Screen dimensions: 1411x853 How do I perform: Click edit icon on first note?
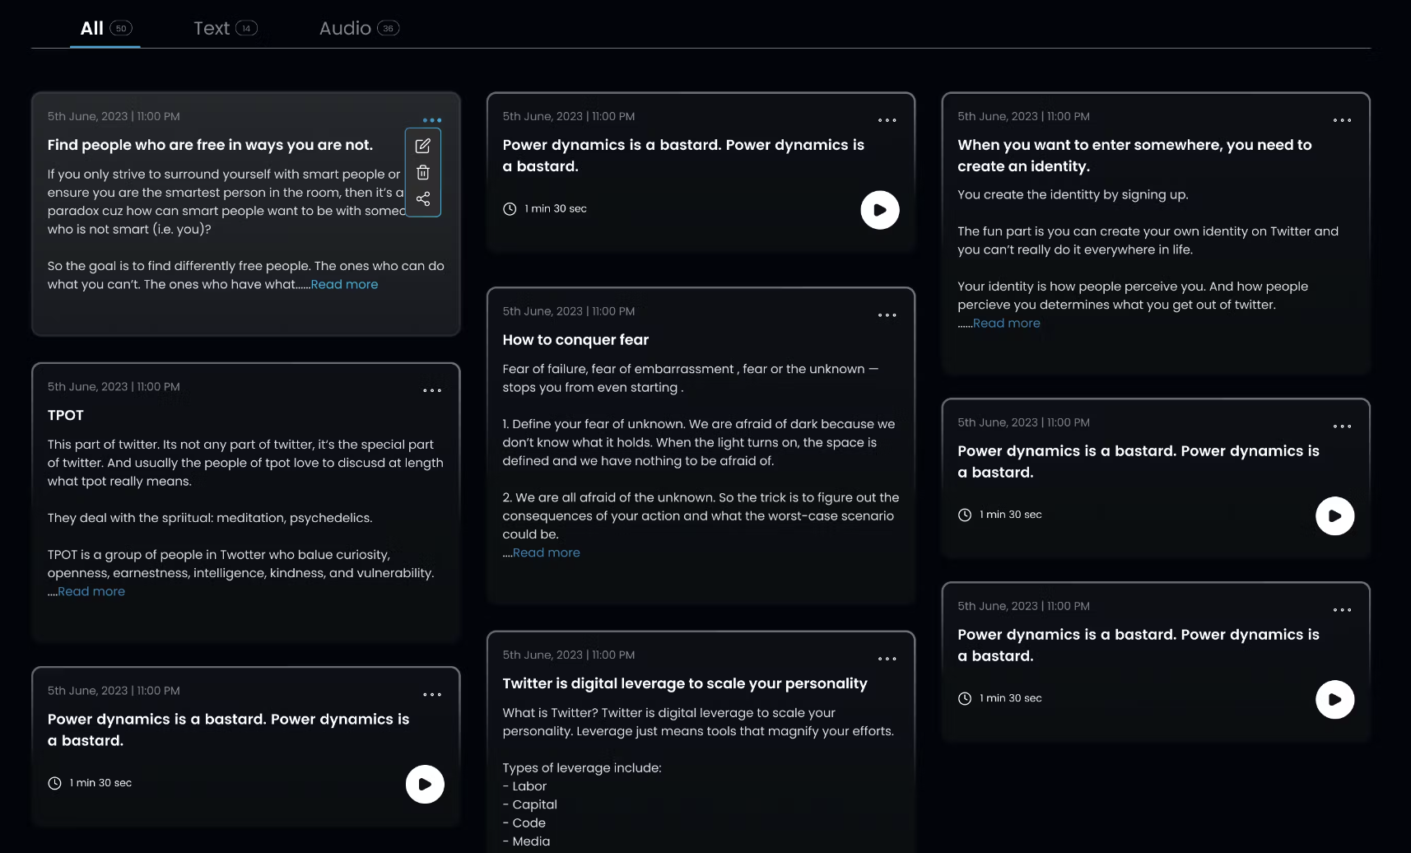(423, 146)
